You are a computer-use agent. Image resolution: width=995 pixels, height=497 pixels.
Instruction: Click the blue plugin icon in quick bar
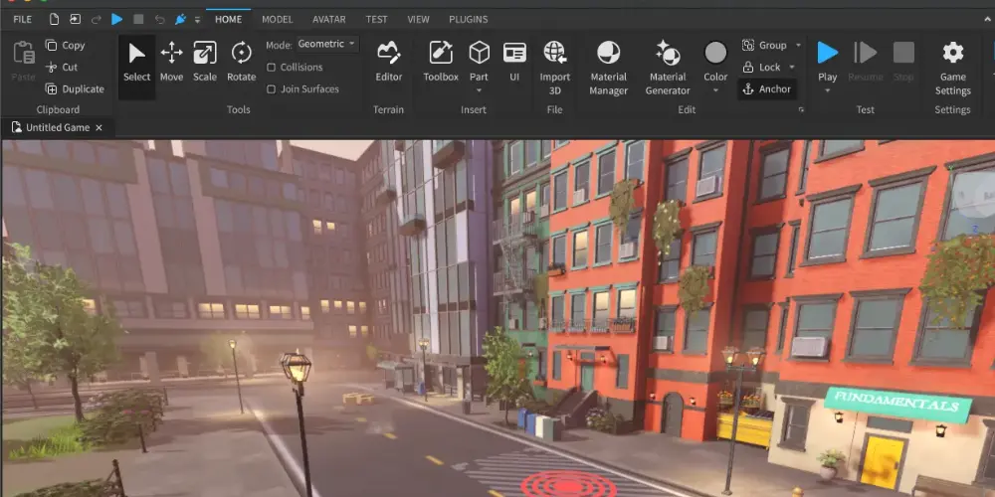point(180,19)
